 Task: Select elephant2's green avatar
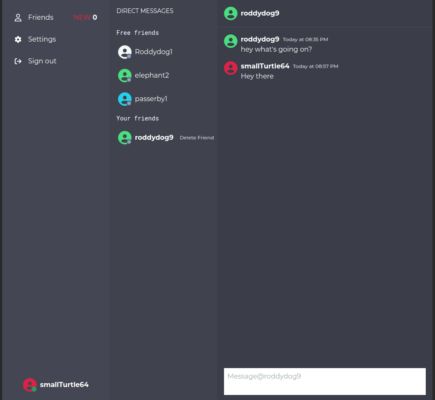coord(125,76)
